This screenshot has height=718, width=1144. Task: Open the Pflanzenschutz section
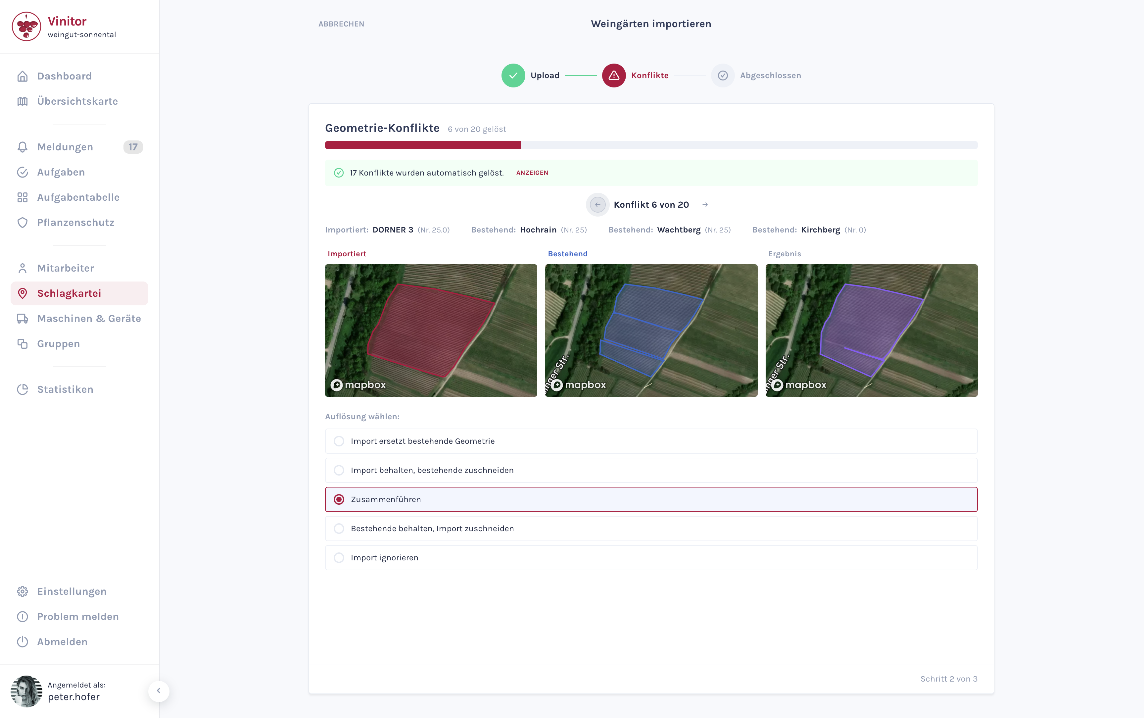tap(76, 222)
